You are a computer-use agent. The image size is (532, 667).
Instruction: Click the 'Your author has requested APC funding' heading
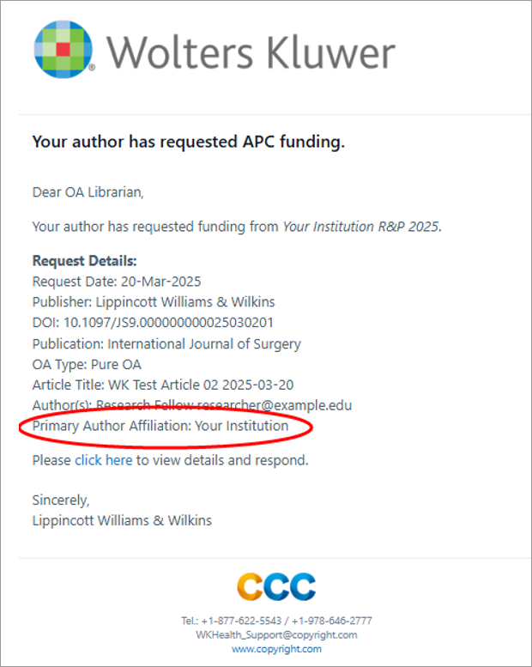[x=189, y=142]
